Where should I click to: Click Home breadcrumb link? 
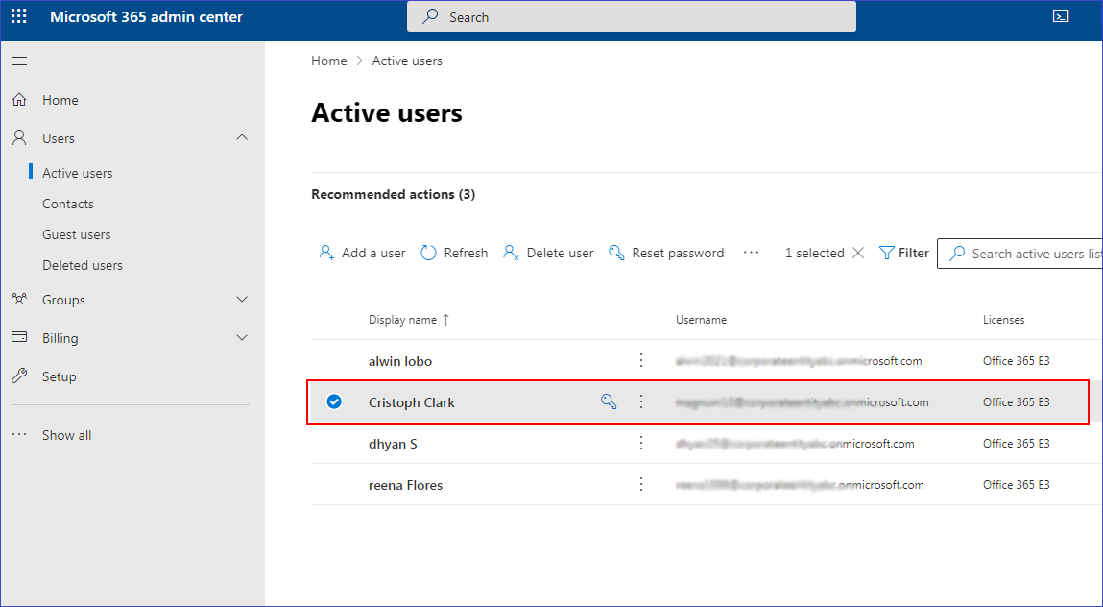[329, 61]
